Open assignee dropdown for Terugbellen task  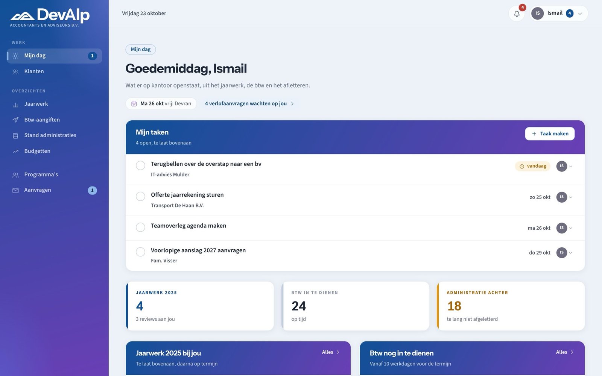click(x=564, y=166)
